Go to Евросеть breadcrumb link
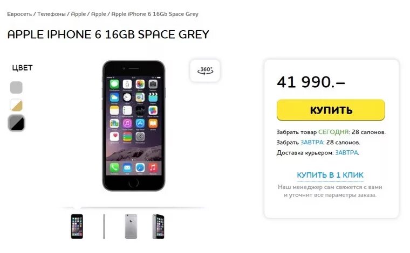The width and height of the screenshot is (410, 253). (19, 14)
